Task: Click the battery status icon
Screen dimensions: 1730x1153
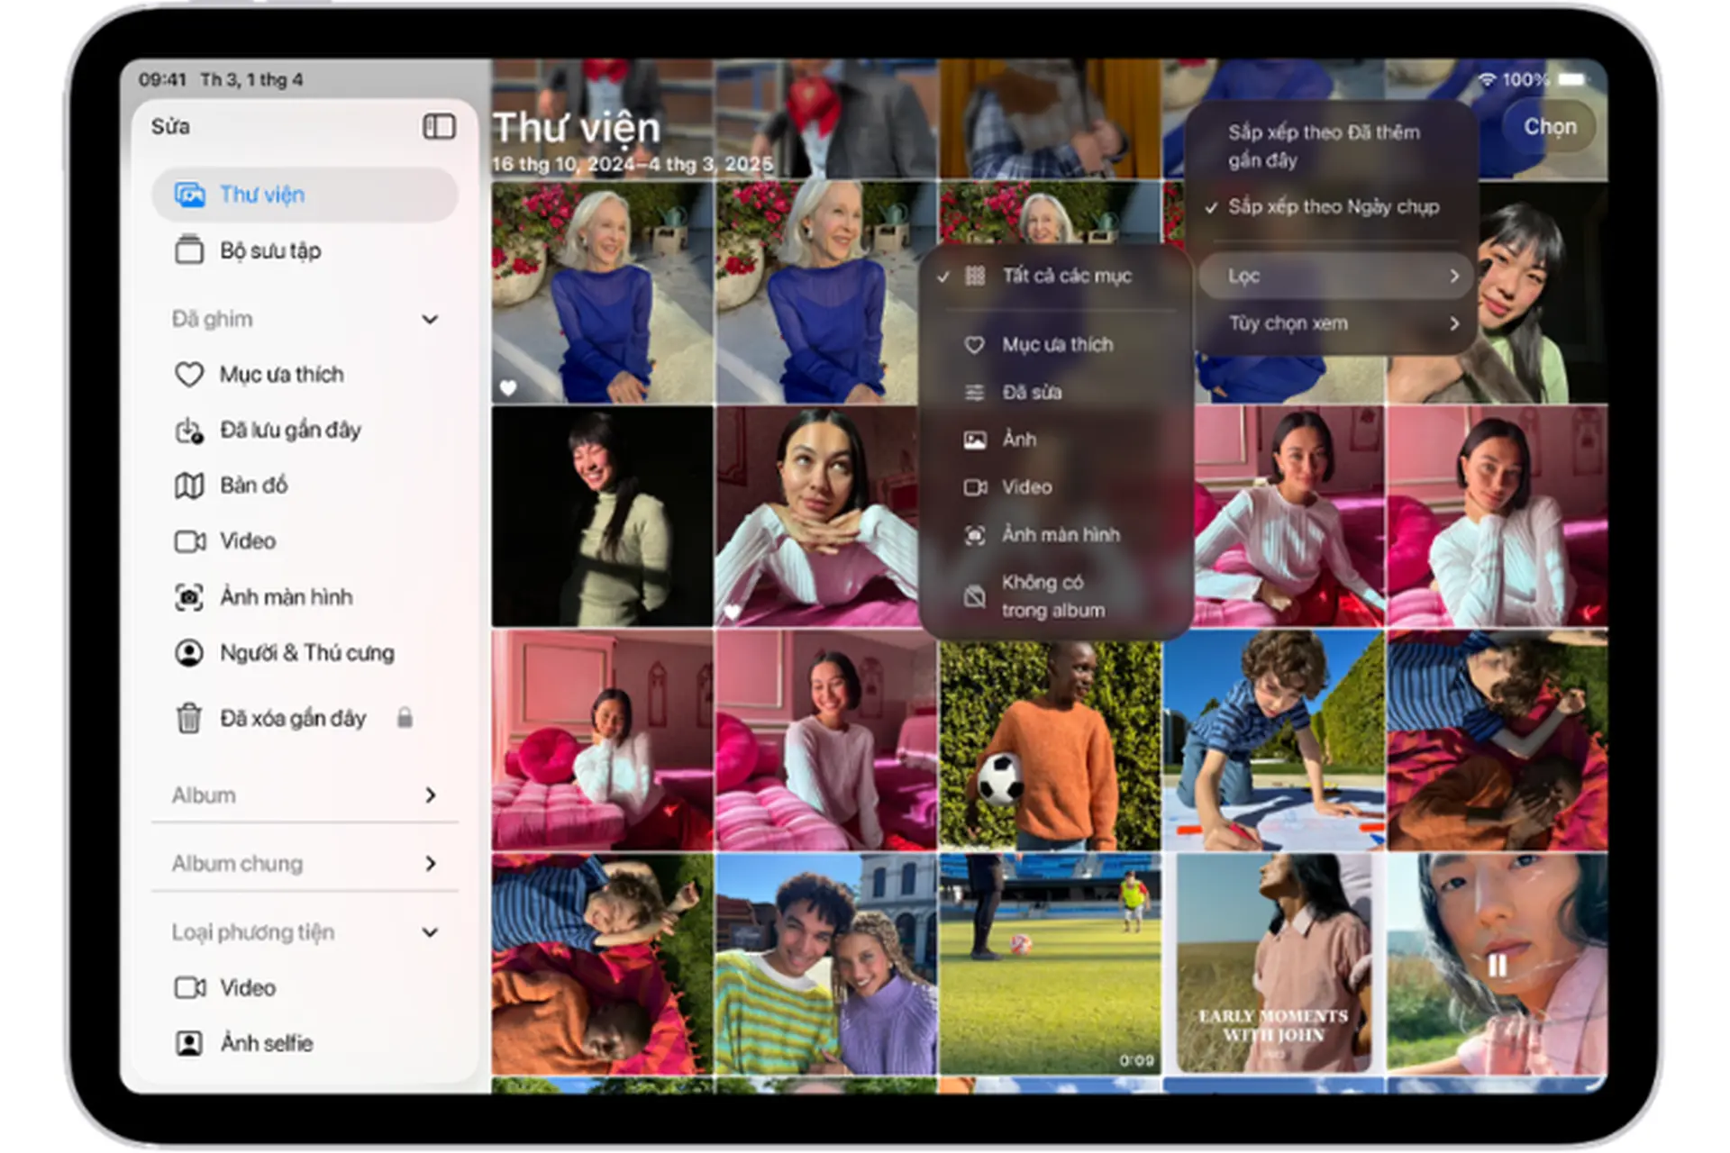Action: [x=1571, y=79]
